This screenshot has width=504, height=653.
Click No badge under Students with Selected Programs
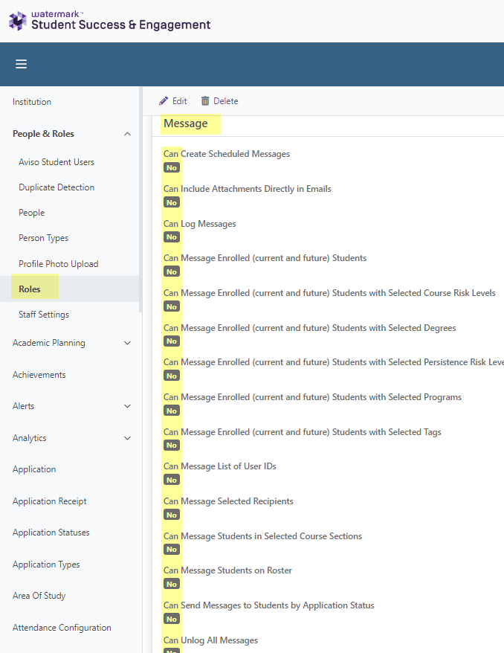pos(172,411)
